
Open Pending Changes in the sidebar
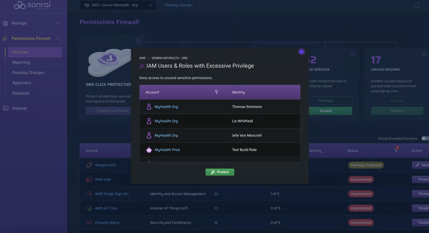coord(28,72)
